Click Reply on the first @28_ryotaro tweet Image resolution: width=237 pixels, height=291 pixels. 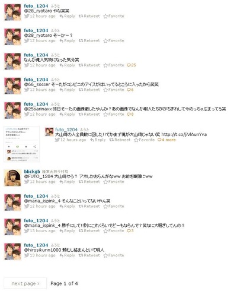tap(68, 16)
